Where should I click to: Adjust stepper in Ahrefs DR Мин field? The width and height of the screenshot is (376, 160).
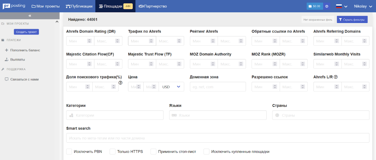[x=89, y=41]
